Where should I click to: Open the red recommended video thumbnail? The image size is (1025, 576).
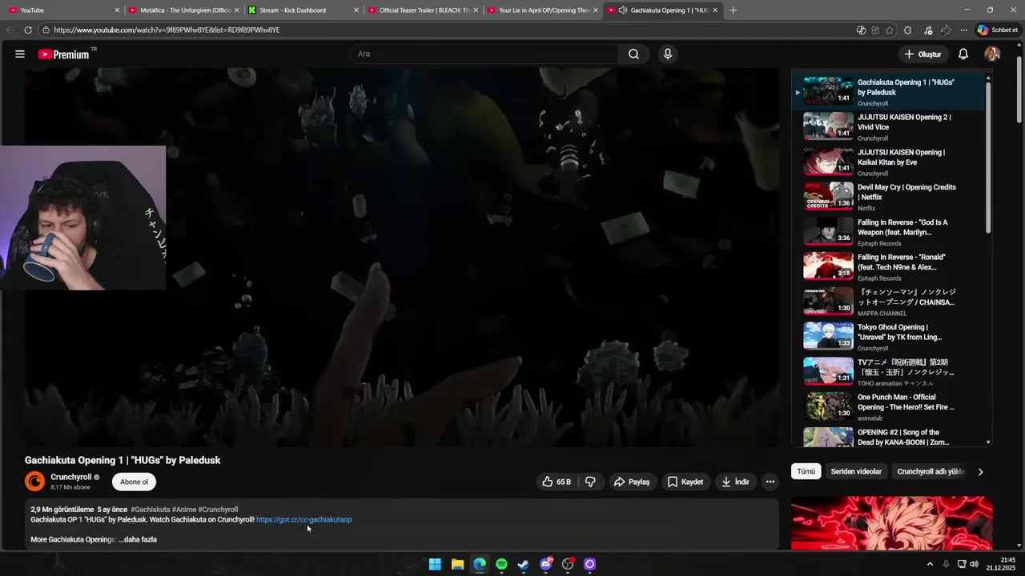(x=891, y=523)
